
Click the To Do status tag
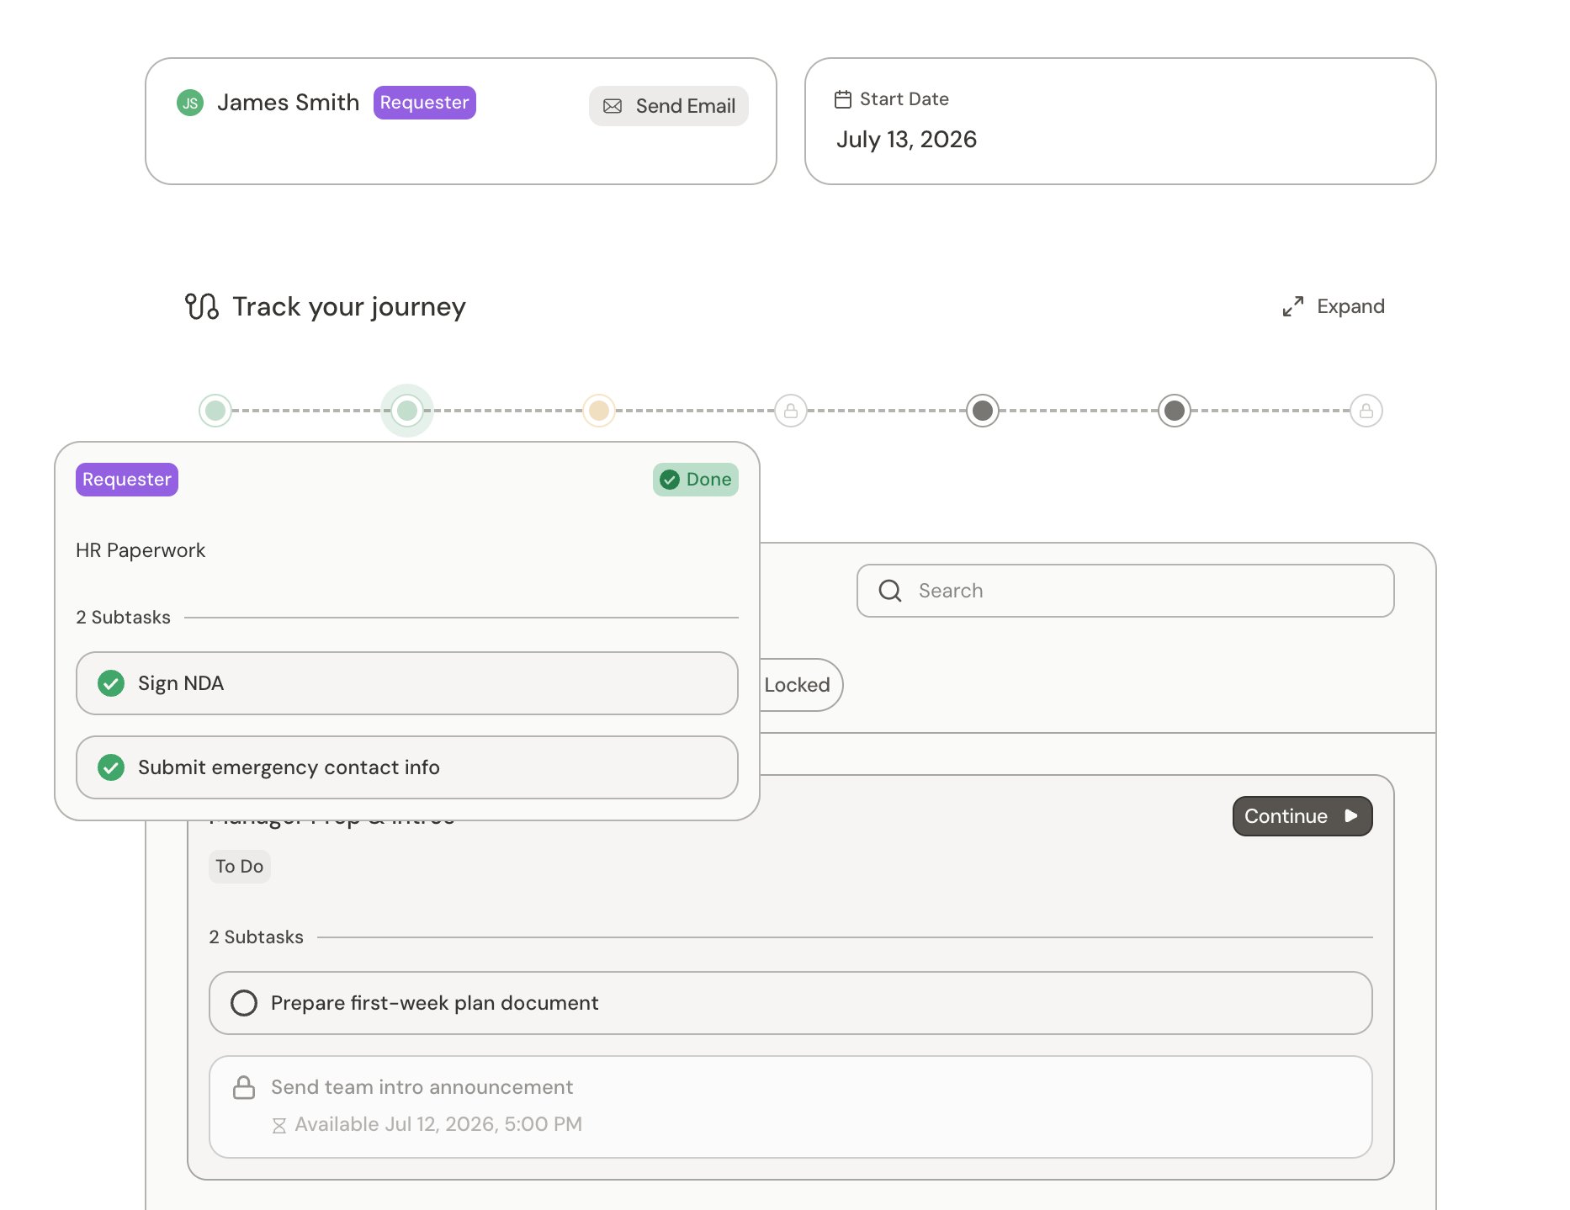click(240, 867)
